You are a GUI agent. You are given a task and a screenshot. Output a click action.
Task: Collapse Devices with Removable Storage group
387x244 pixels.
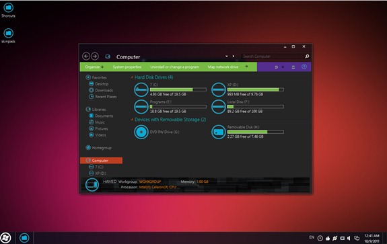132,120
